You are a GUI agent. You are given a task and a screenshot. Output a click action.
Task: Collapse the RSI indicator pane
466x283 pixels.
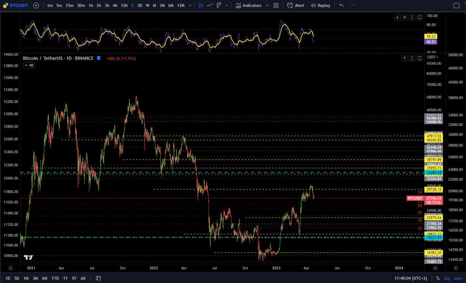(x=412, y=17)
